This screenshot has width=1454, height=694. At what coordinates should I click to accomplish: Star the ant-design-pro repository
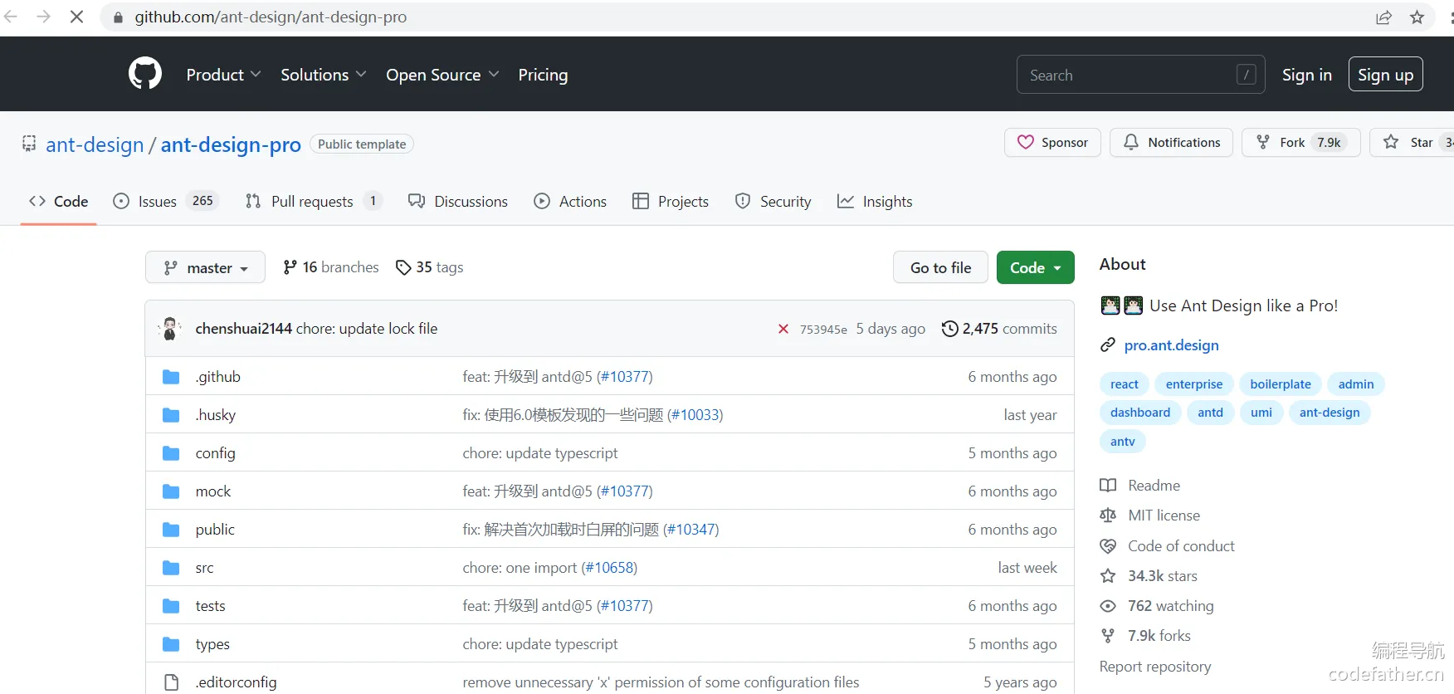click(1412, 143)
